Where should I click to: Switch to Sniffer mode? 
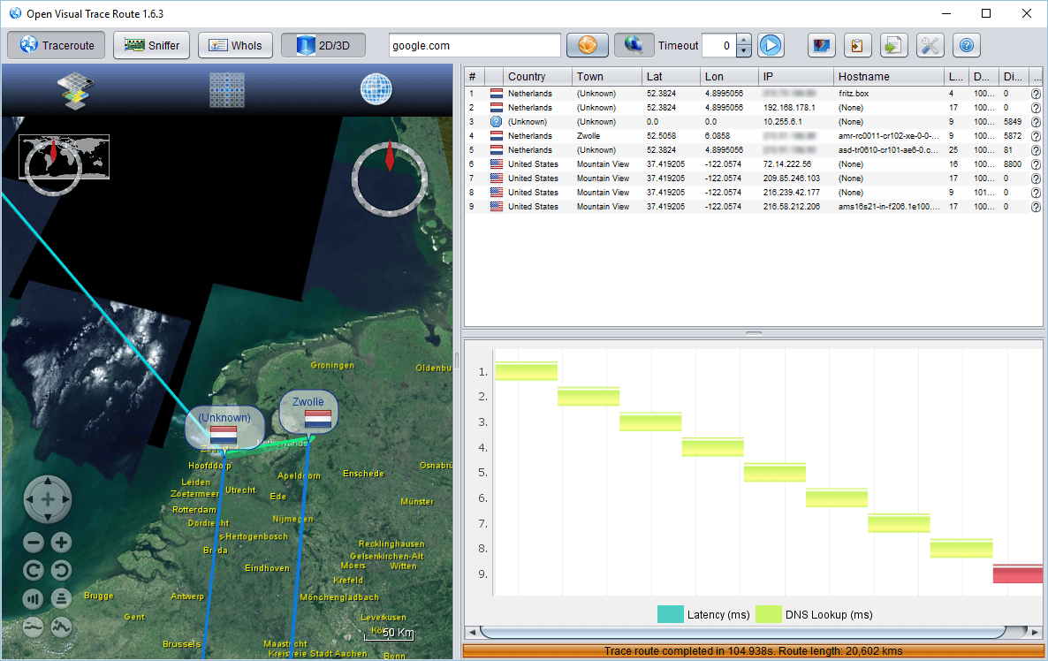pyautogui.click(x=151, y=45)
